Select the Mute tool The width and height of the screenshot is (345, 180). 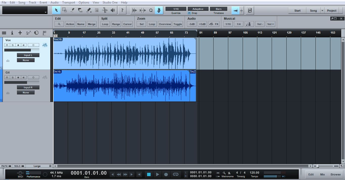click(97, 10)
